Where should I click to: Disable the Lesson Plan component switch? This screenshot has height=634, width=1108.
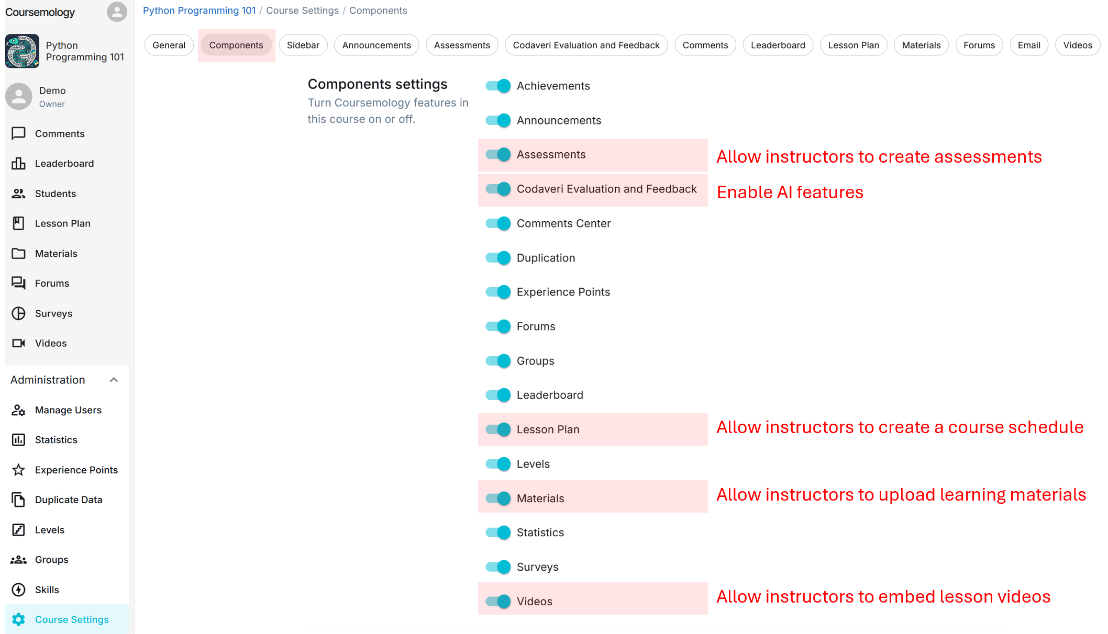[497, 429]
